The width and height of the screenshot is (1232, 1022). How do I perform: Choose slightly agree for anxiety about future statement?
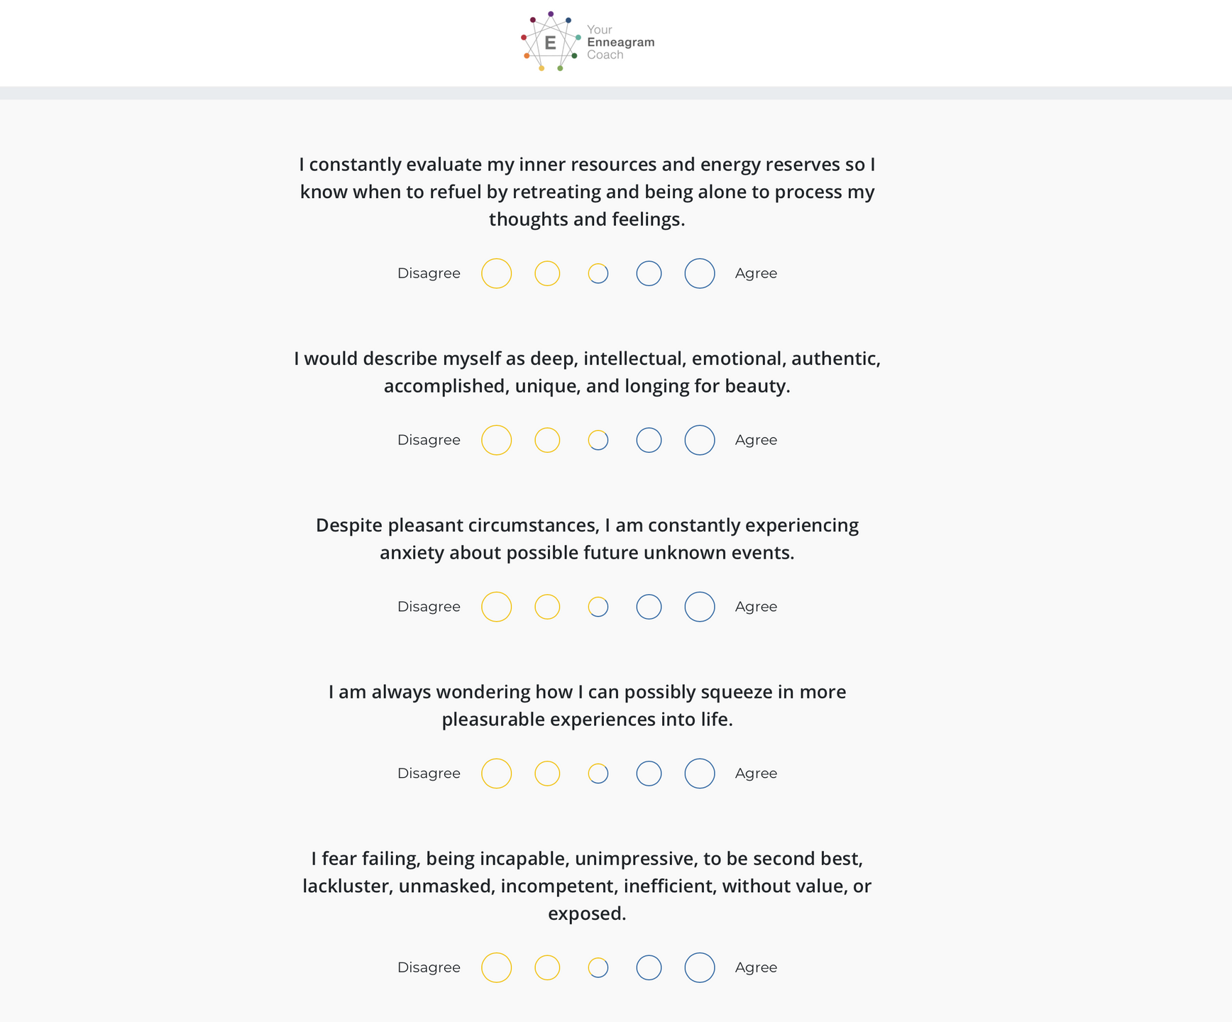pyautogui.click(x=649, y=607)
